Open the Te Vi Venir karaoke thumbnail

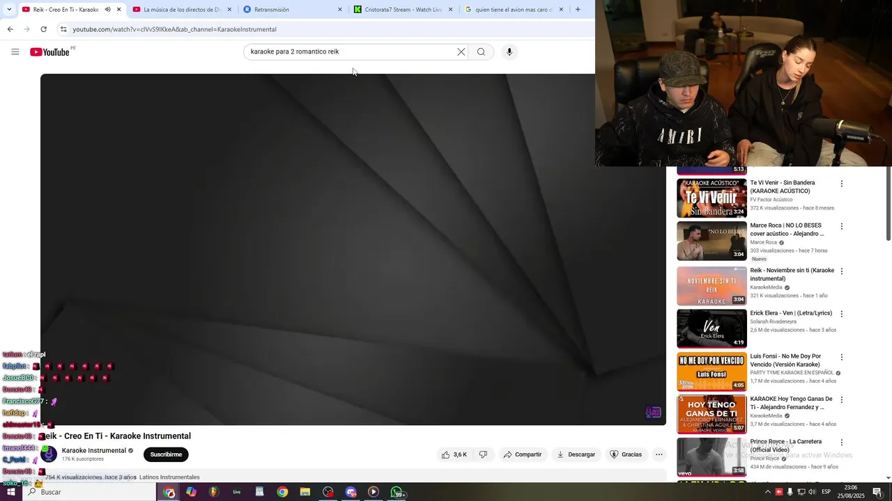point(712,198)
